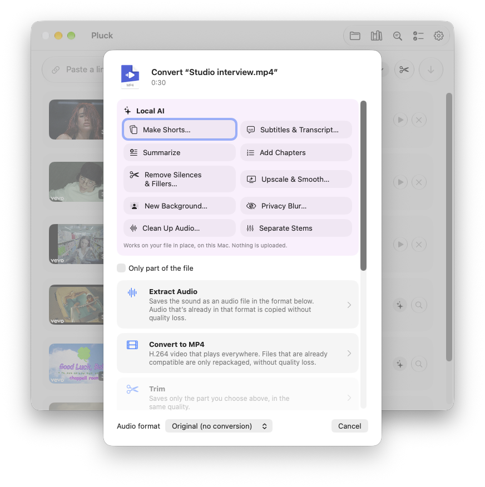The height and width of the screenshot is (487, 485).
Task: Open the supermarket aisle video thumbnail
Action: click(76, 244)
